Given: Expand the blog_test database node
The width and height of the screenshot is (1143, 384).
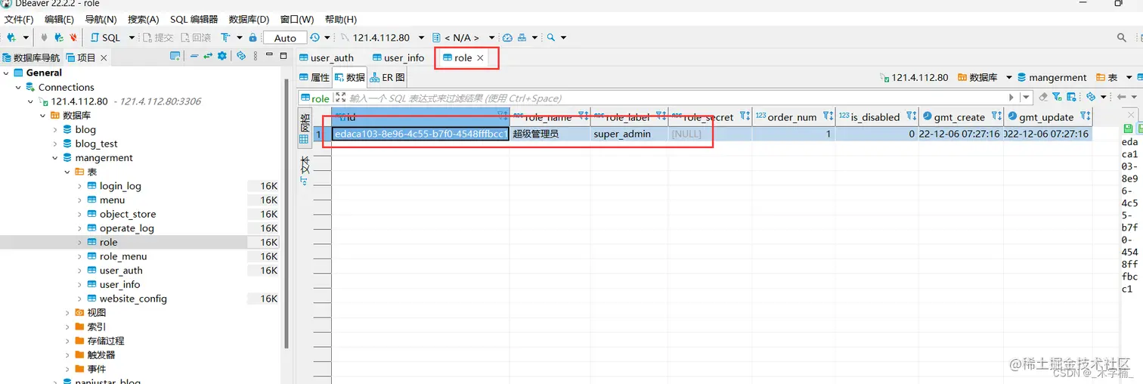Looking at the screenshot, I should (55, 144).
